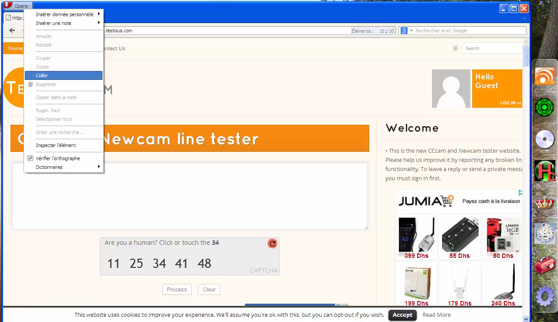Expand the Insérer donnée personnelle submenu

64,14
